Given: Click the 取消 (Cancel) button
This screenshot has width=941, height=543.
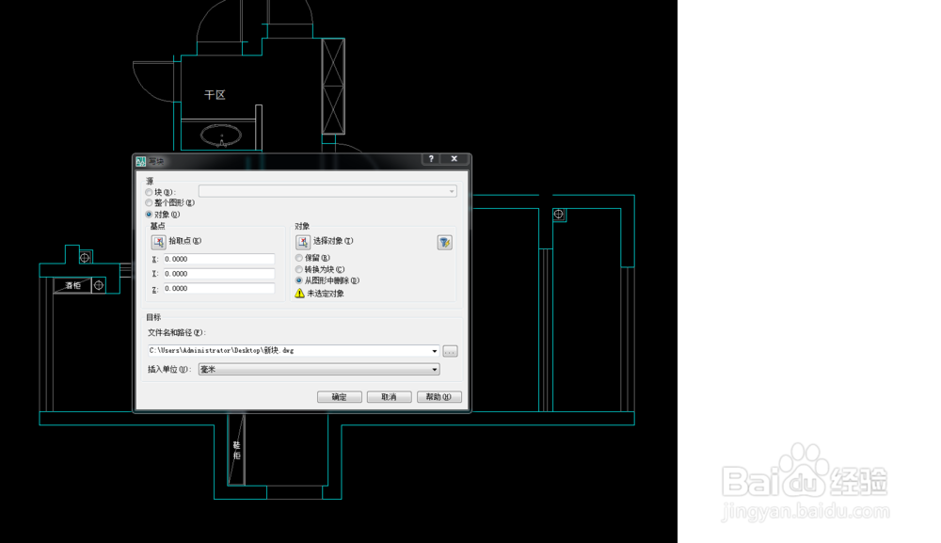Looking at the screenshot, I should [x=389, y=397].
